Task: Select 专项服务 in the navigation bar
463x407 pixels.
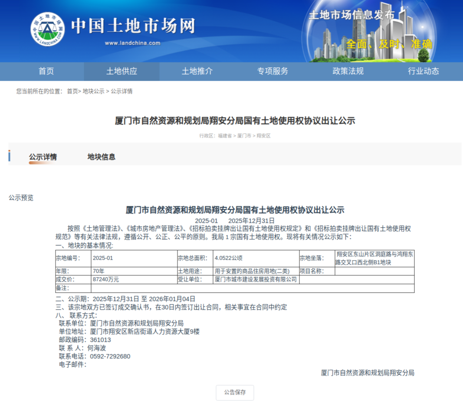Action: (273, 71)
